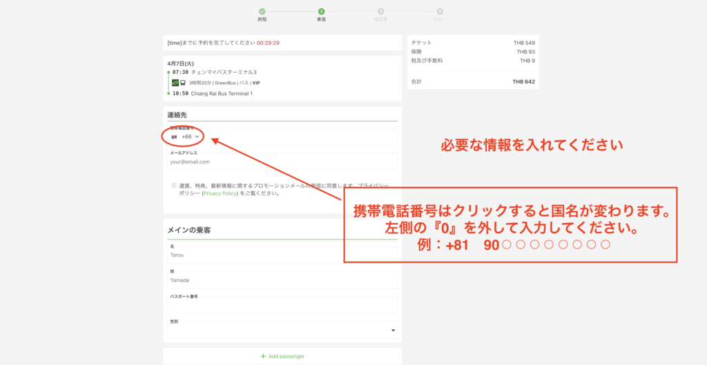Open the +66 country code dropdown
The width and height of the screenshot is (707, 365).
point(185,137)
